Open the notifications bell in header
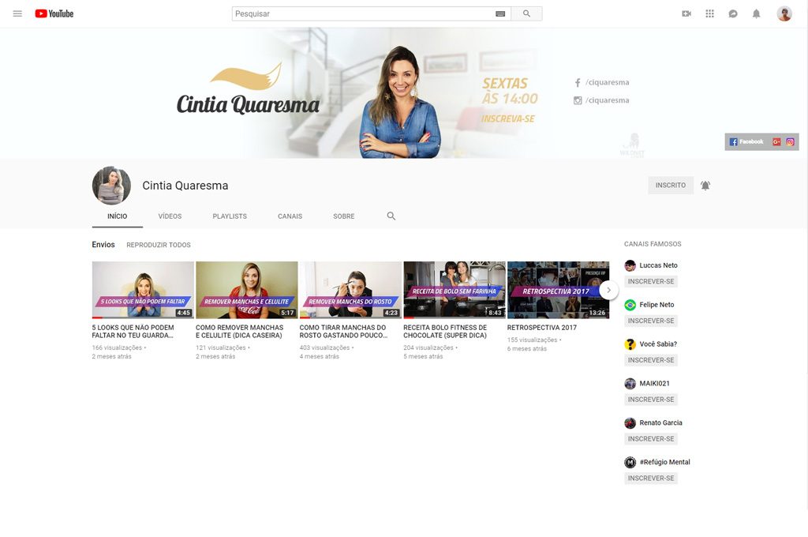808x537 pixels. pyautogui.click(x=756, y=13)
